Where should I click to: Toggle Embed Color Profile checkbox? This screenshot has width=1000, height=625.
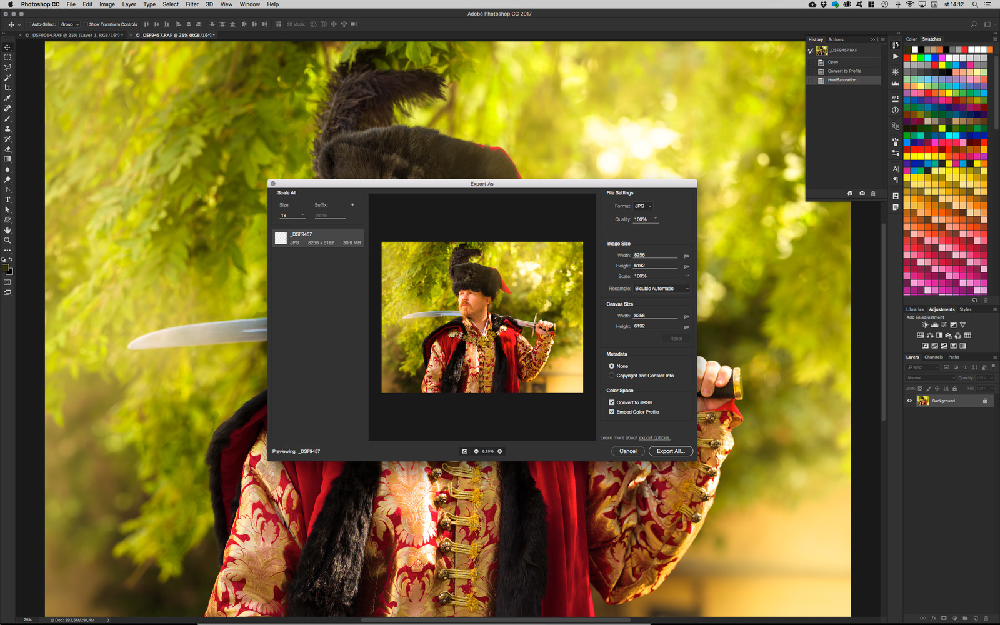(612, 412)
